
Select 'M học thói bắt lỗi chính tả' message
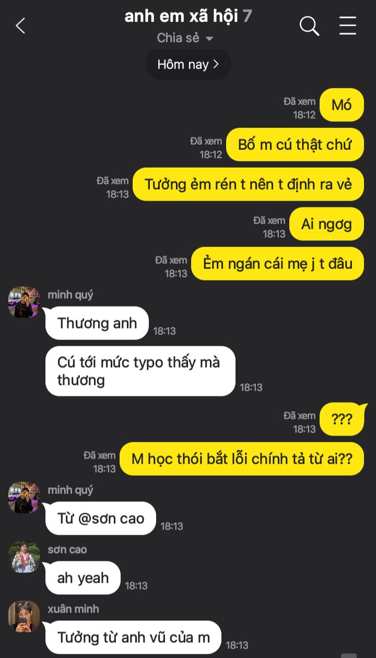coord(242,459)
